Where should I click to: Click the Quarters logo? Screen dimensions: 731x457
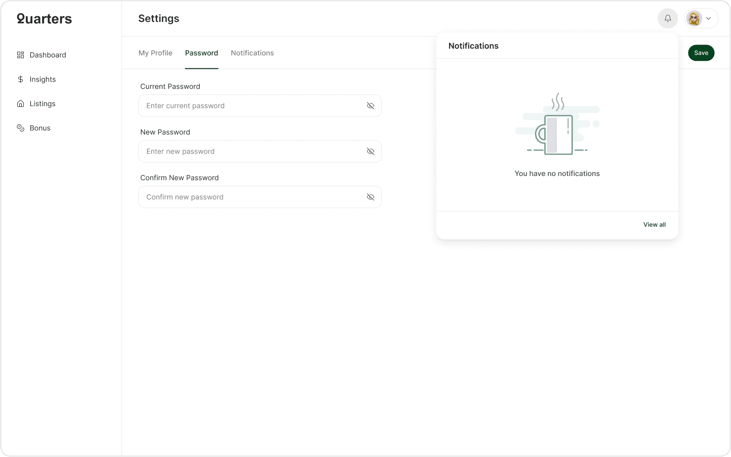click(44, 19)
